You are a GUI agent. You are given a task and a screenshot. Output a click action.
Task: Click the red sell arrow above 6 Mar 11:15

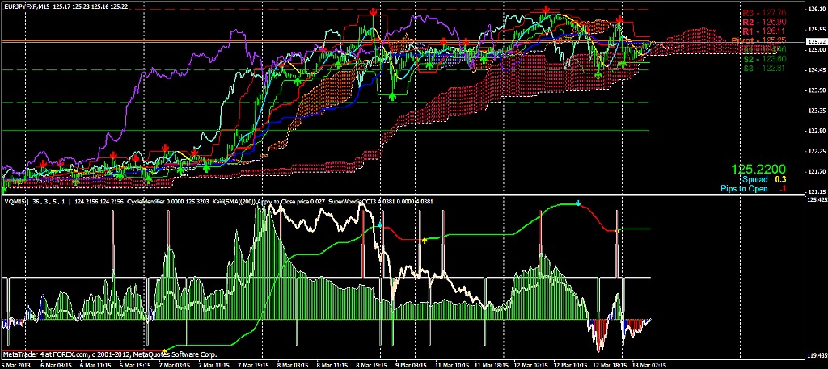pos(113,153)
